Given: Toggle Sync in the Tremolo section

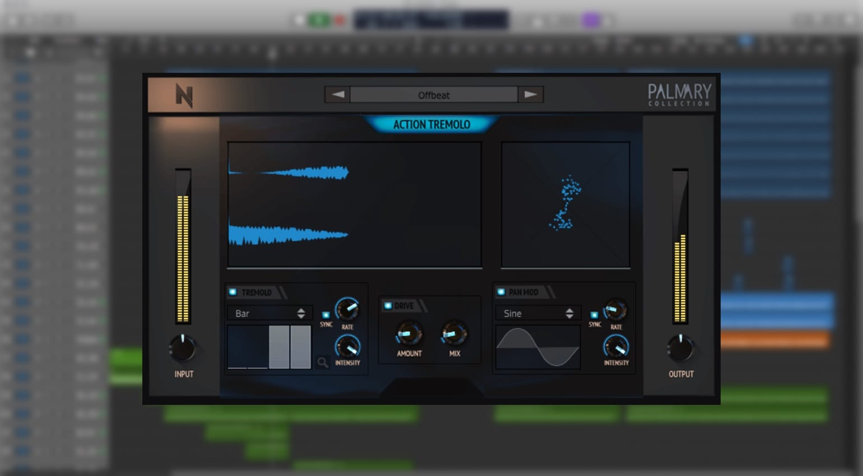Looking at the screenshot, I should coord(327,314).
